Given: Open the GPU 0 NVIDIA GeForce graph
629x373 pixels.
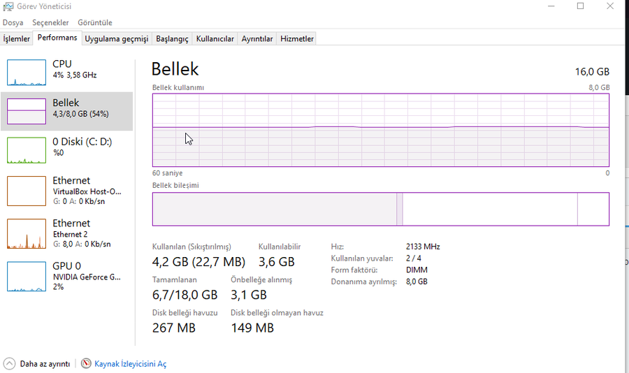Looking at the screenshot, I should click(27, 276).
